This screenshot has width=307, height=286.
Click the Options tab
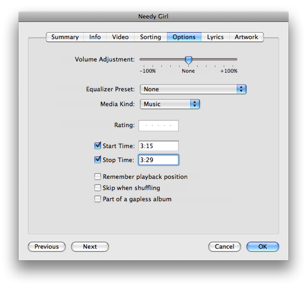pyautogui.click(x=184, y=37)
